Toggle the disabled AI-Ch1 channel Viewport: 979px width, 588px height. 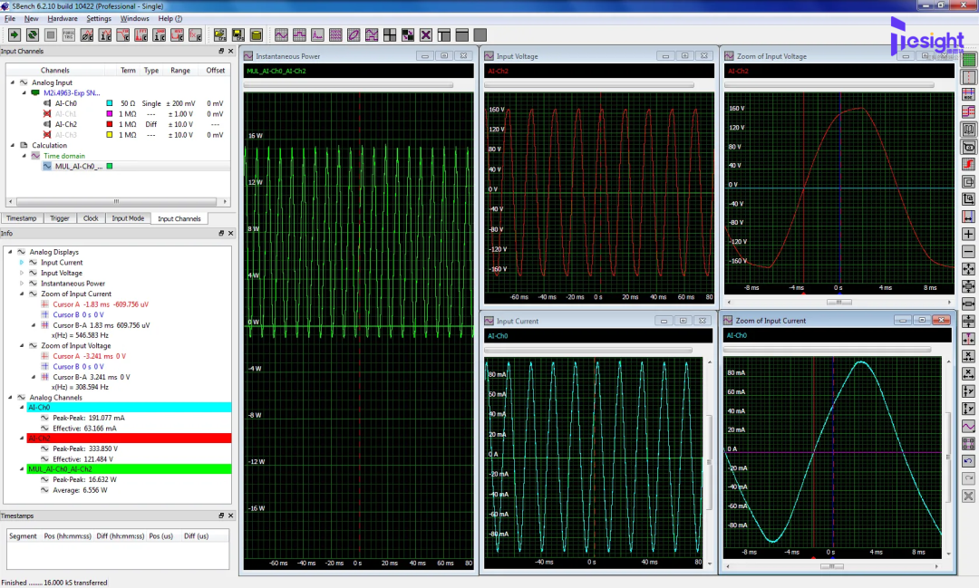point(47,113)
